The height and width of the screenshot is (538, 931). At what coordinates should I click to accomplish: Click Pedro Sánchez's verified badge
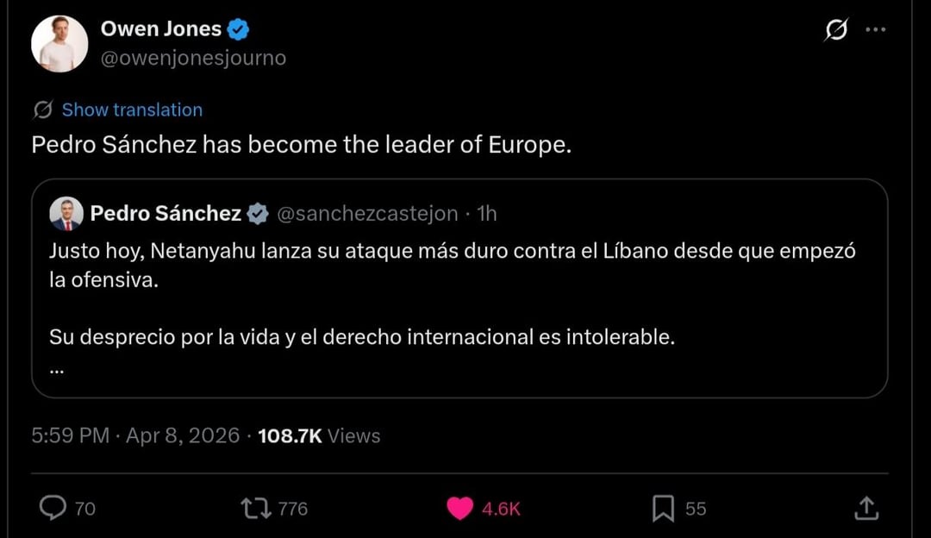click(258, 214)
